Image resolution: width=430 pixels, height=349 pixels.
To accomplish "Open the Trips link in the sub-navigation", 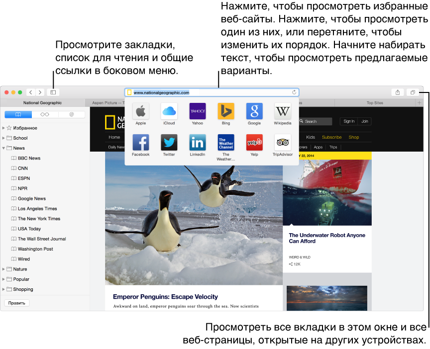I will coord(333,147).
